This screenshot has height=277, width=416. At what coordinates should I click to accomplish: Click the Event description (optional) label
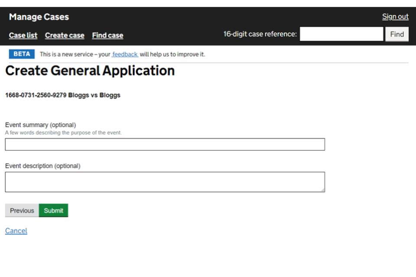pyautogui.click(x=42, y=166)
